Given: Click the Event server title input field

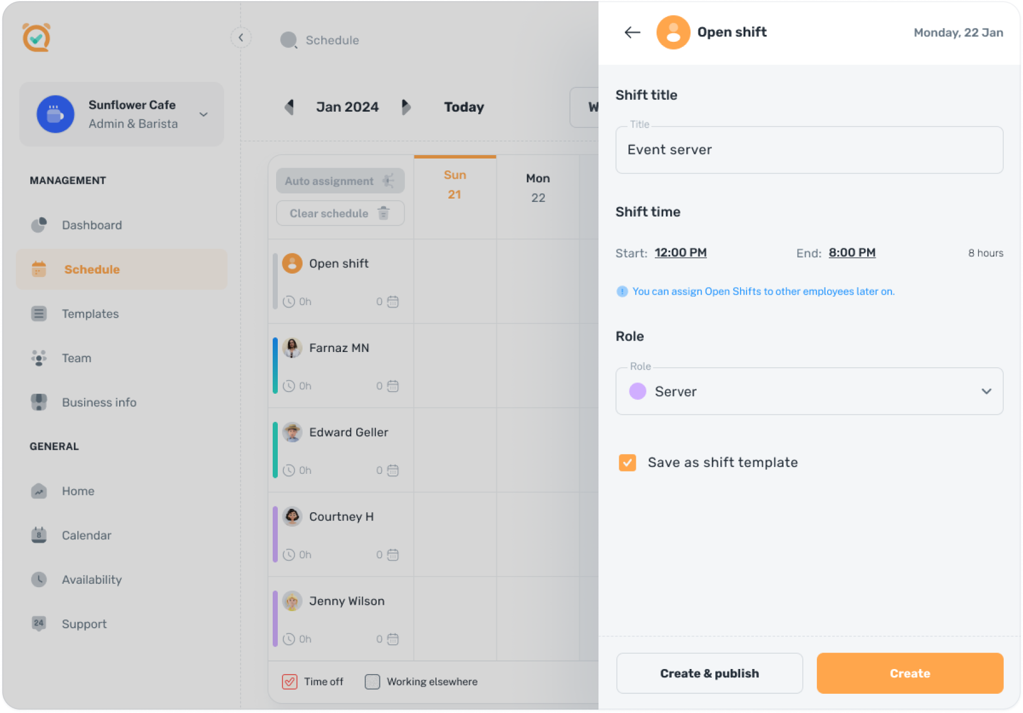Looking at the screenshot, I should pyautogui.click(x=809, y=150).
